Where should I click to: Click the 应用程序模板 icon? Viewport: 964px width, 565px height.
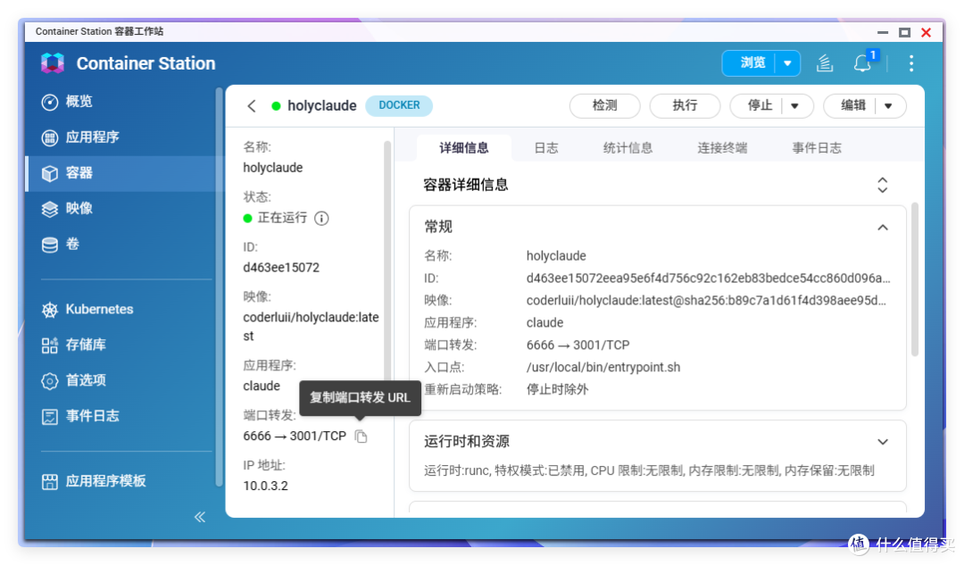[x=50, y=481]
